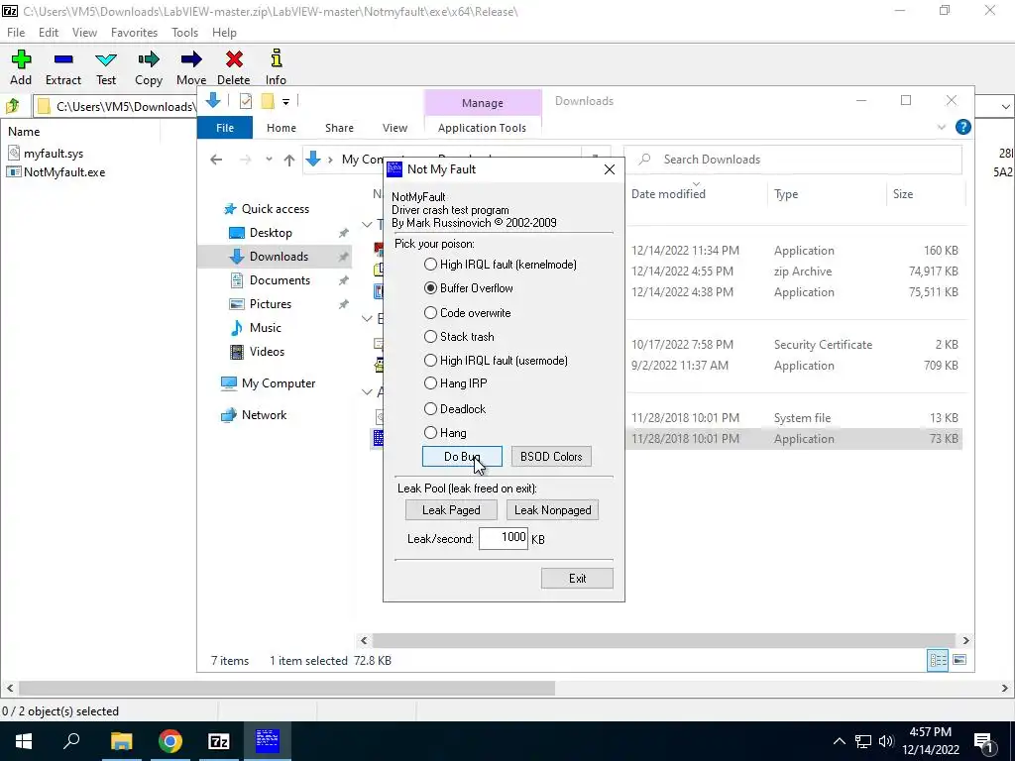Click Exit in Not My Fault
Viewport: 1015px width, 761px height.
coord(577,579)
